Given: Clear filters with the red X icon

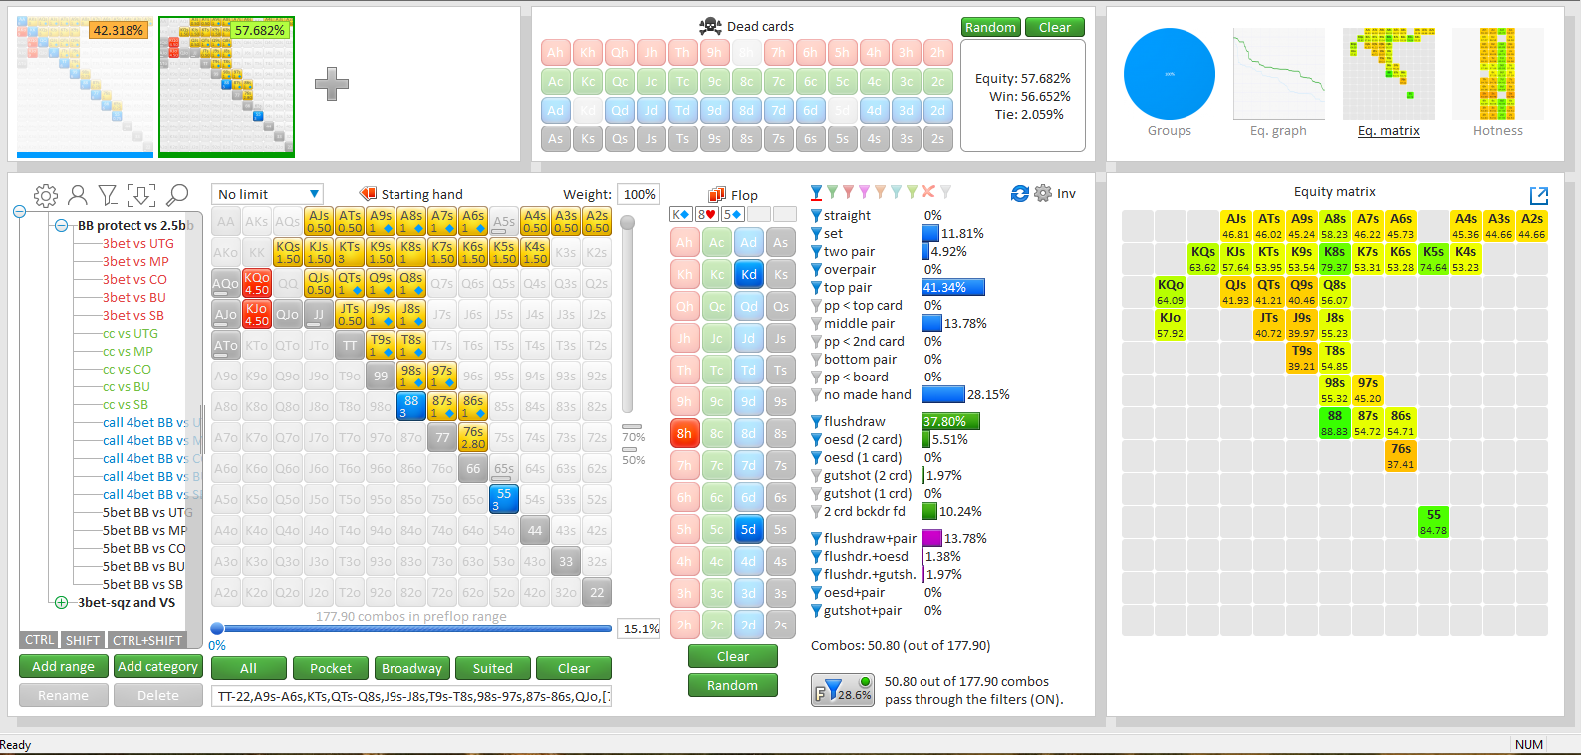Looking at the screenshot, I should tap(928, 192).
